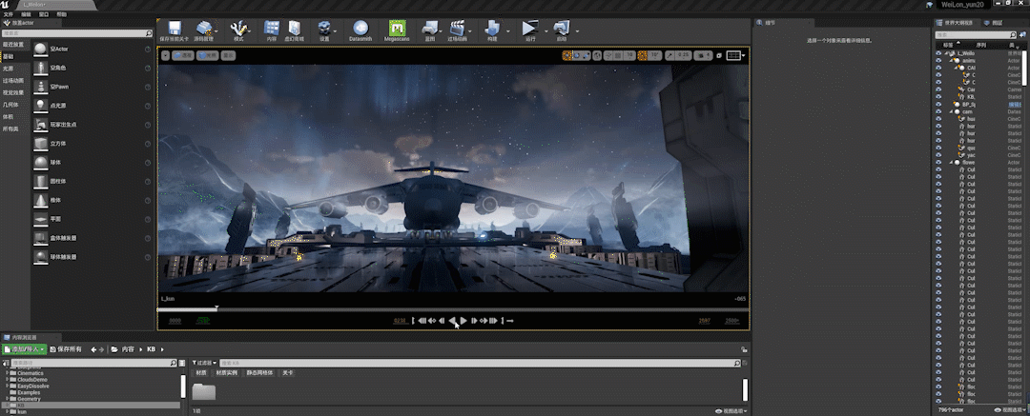Open the Content browser grid icon
This screenshot has width=1030, height=416.
[x=271, y=29]
